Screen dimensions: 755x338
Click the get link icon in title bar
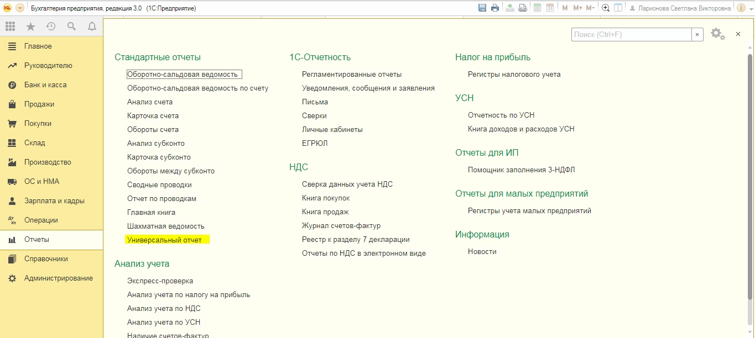(510, 8)
